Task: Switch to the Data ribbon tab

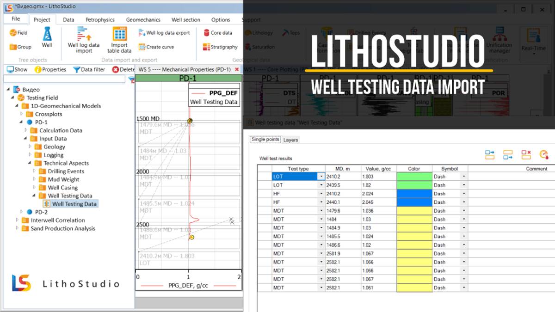Action: pos(68,20)
